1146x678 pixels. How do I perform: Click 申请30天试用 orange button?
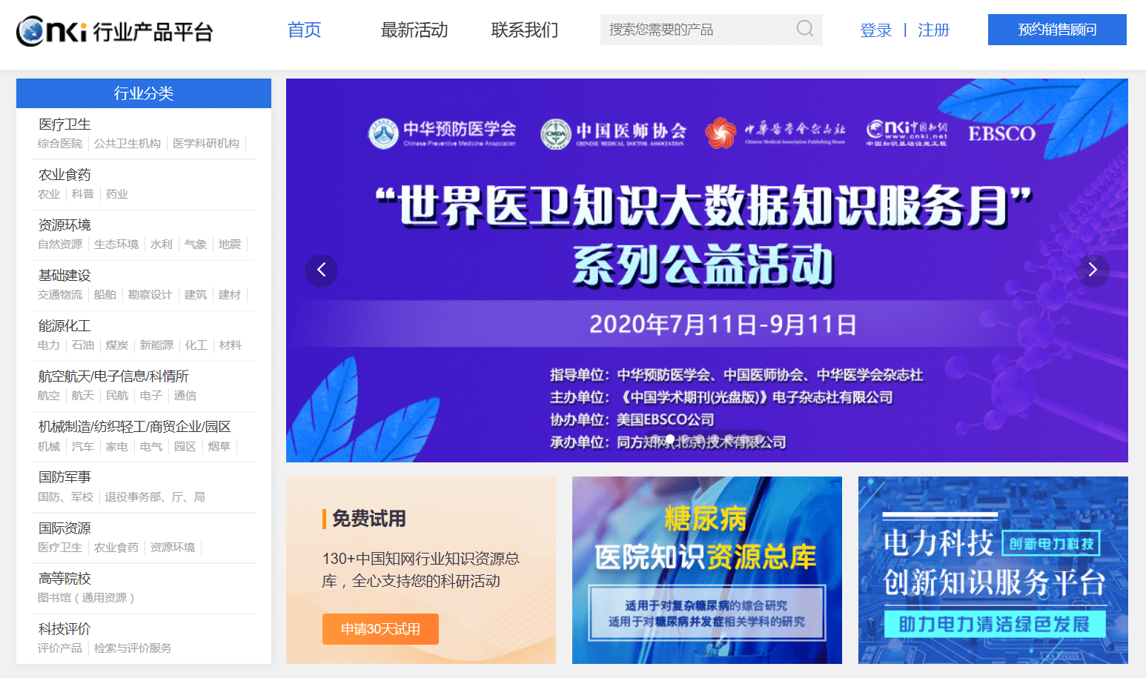pyautogui.click(x=380, y=629)
